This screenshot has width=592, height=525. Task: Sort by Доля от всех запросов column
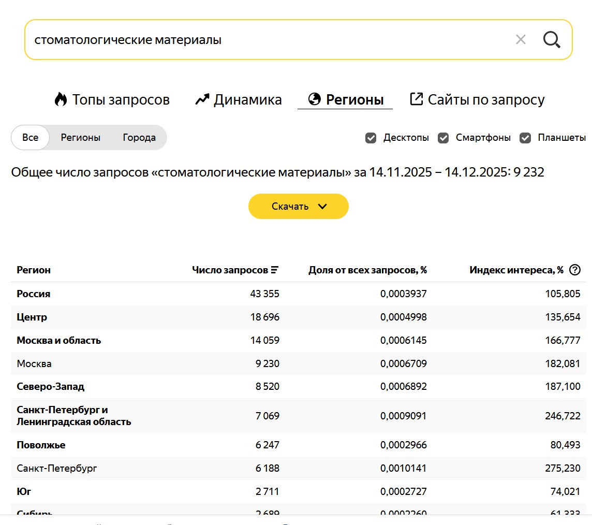[367, 270]
